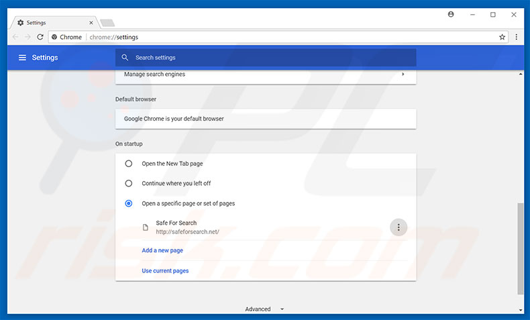530x320 pixels.
Task: Bookmark this page with the star icon
Action: (x=502, y=37)
